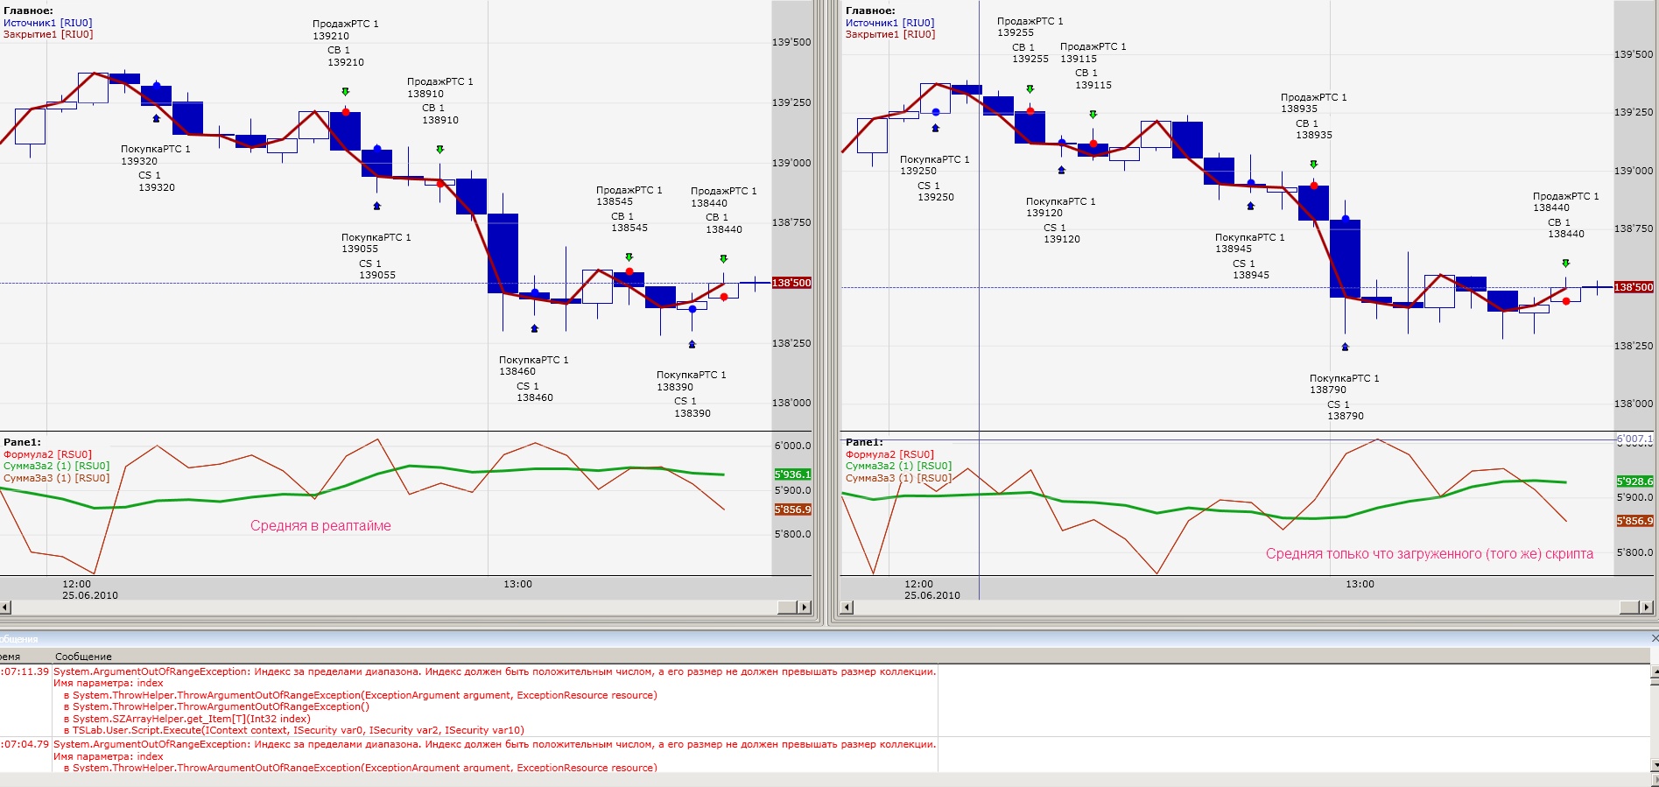
Task: Click 'Средняя только что загруженного' annotation text
Action: (1430, 554)
